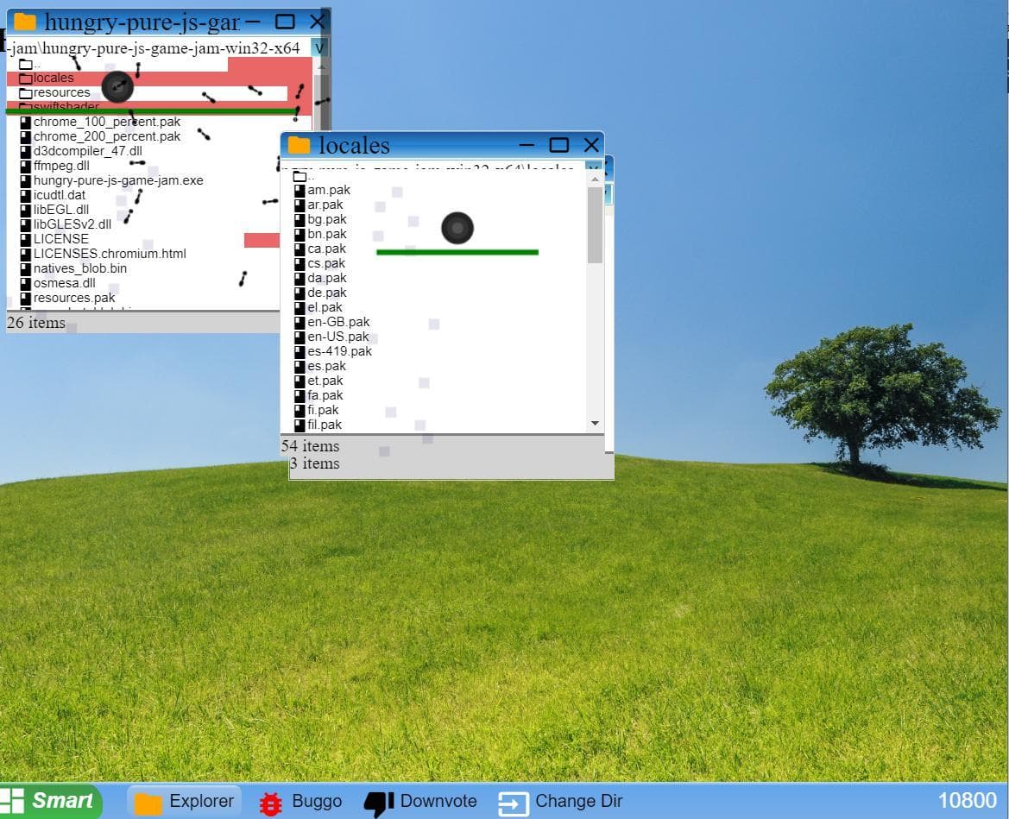Screen dimensions: 1009x819
Task: Click the 10800 score counter
Action: (968, 800)
